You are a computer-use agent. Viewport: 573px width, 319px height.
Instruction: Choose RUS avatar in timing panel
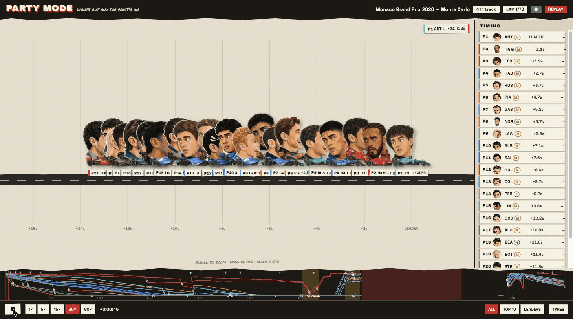pyautogui.click(x=497, y=85)
